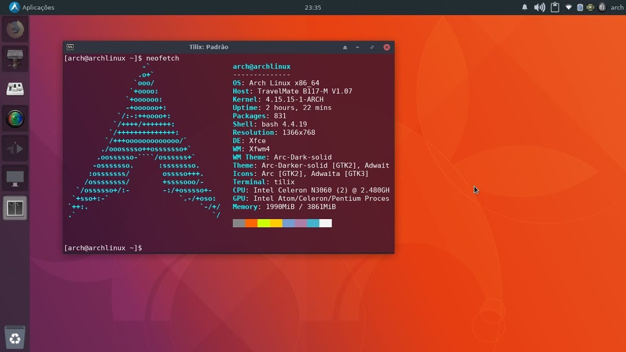The height and width of the screenshot is (352, 626).
Task: Open the clipboard manager tray icon
Action: coord(555,7)
